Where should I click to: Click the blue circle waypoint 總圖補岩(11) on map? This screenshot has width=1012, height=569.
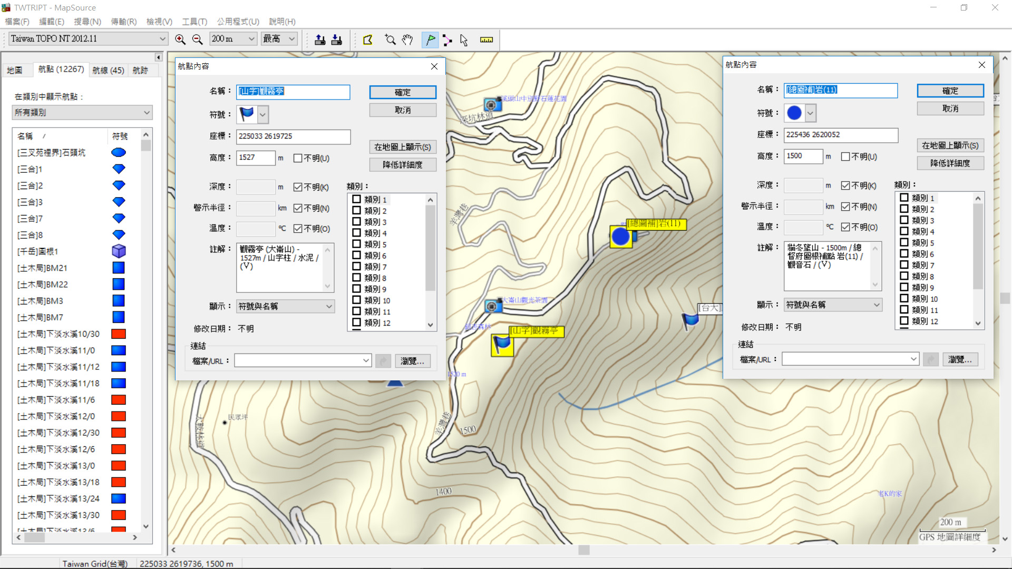point(621,237)
